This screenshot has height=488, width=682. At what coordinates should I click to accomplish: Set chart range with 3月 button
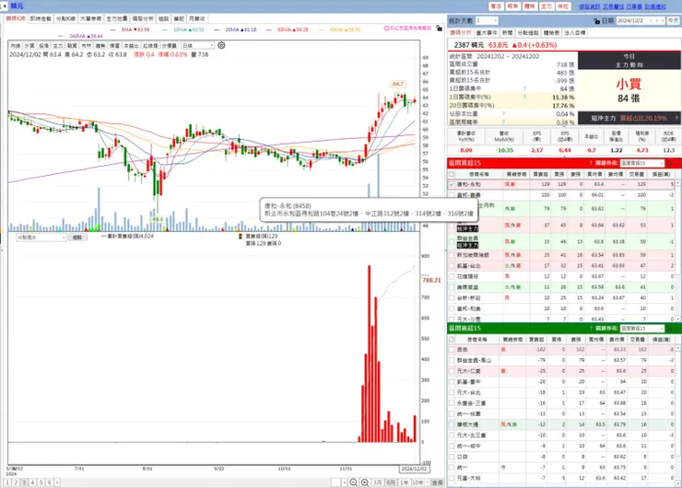click(x=378, y=482)
